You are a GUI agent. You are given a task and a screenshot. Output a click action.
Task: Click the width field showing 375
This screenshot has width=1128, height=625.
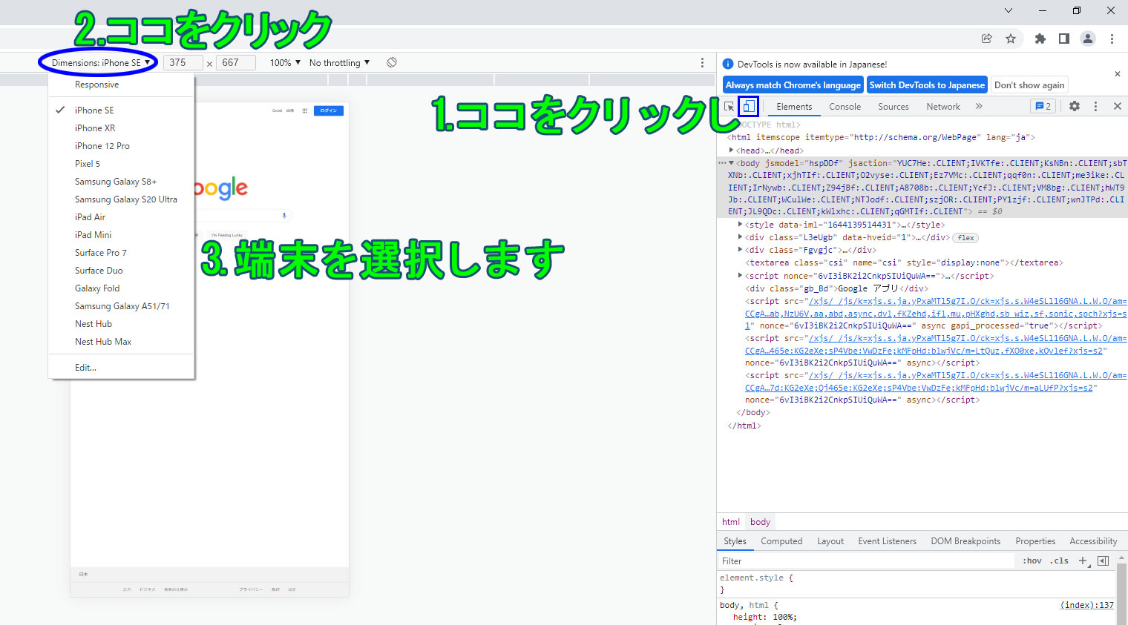183,63
